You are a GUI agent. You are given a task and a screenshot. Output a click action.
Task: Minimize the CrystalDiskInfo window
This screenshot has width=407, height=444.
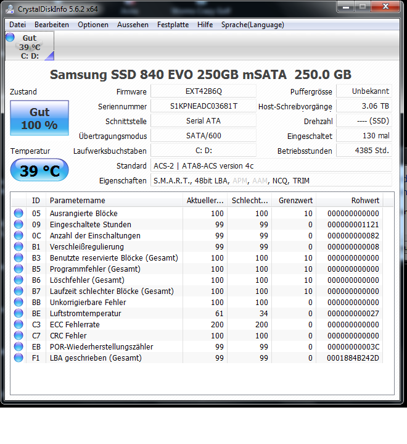tap(345, 7)
